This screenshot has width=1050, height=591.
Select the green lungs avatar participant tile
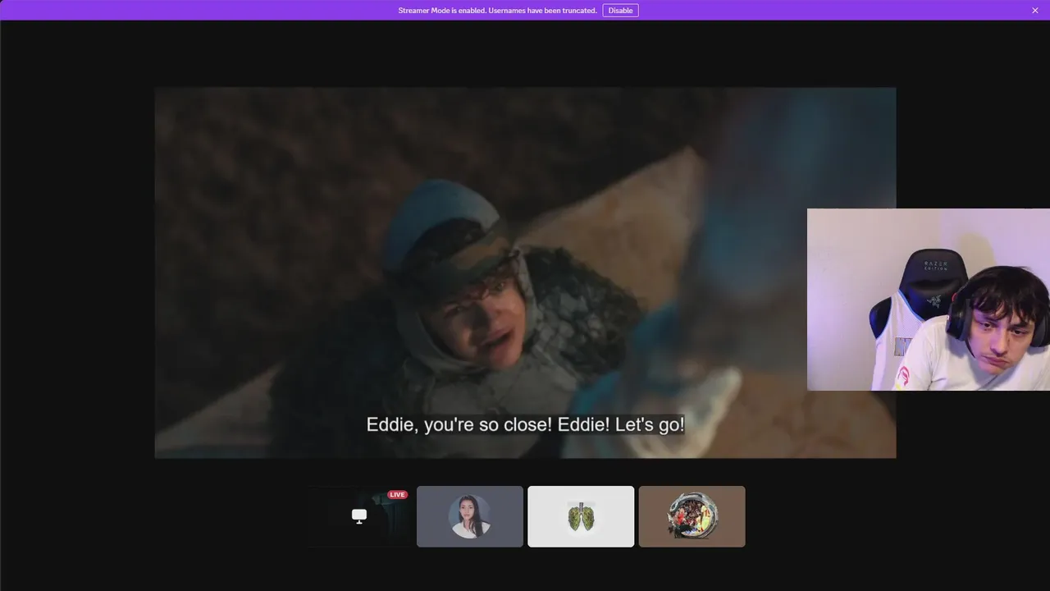(581, 516)
